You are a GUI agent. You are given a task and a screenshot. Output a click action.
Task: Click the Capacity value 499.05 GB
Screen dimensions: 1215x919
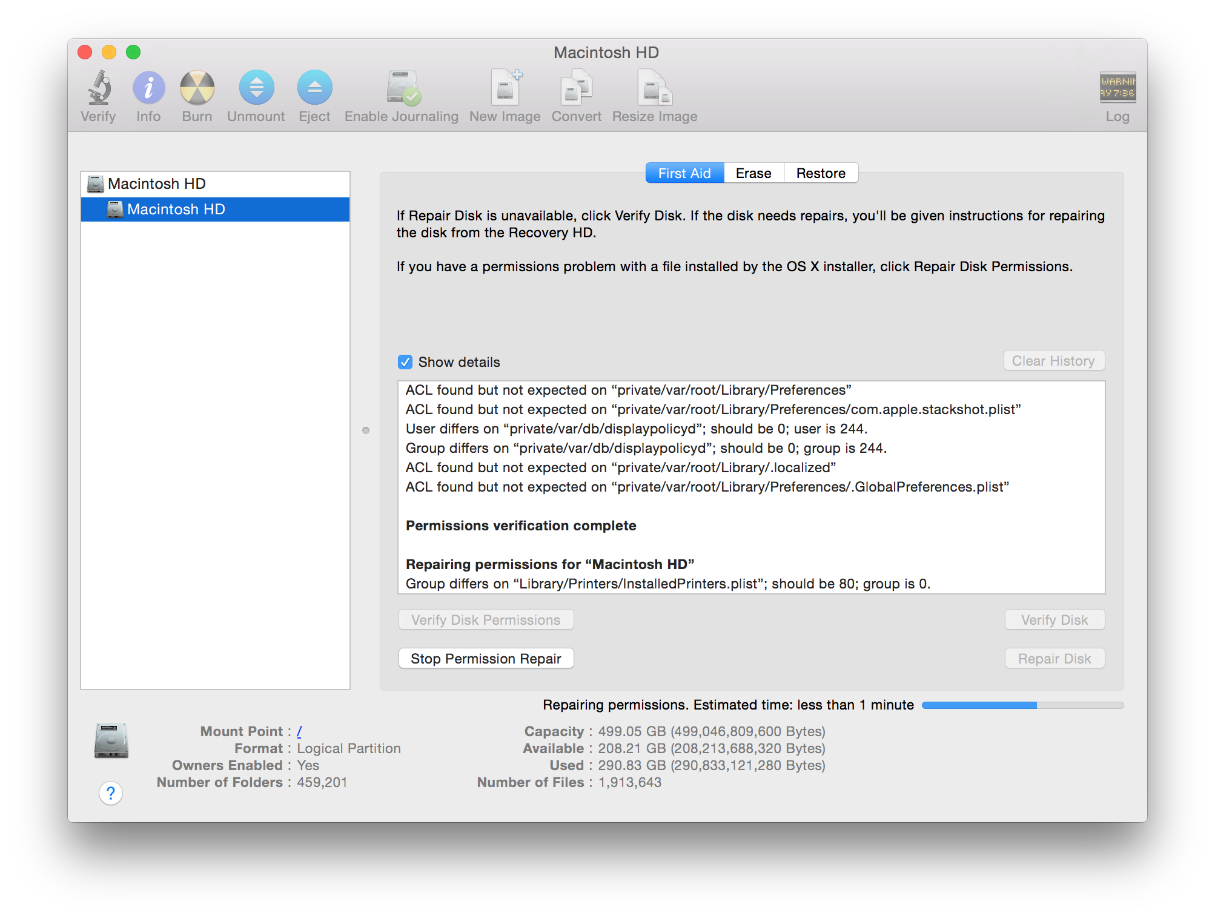point(712,731)
